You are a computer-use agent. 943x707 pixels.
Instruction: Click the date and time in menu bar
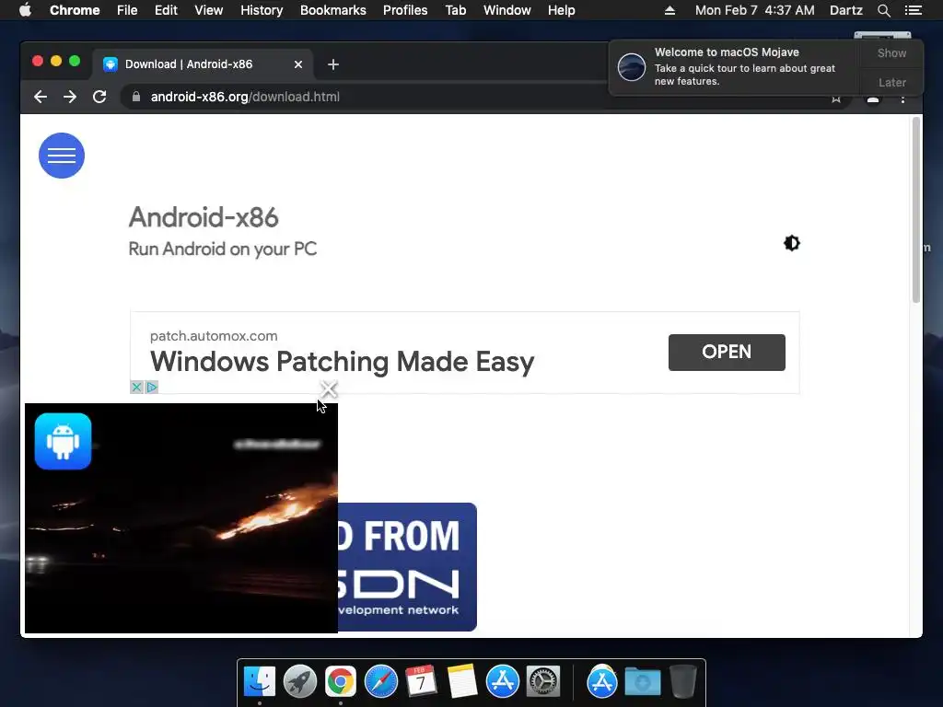755,10
